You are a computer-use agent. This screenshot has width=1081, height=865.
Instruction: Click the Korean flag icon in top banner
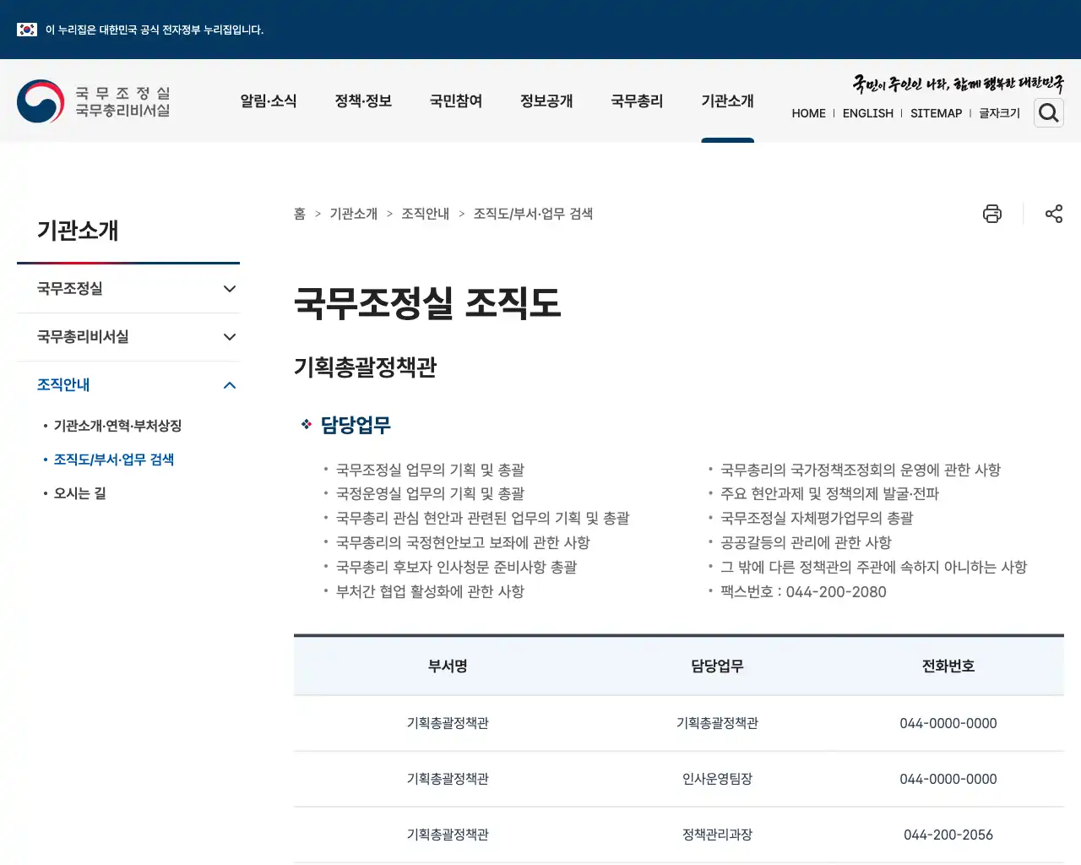point(27,30)
